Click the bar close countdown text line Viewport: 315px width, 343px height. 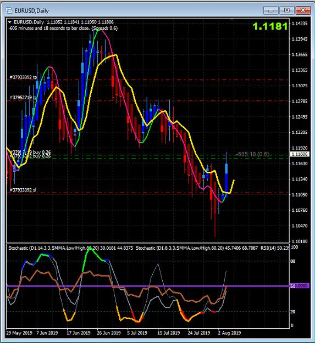click(63, 28)
